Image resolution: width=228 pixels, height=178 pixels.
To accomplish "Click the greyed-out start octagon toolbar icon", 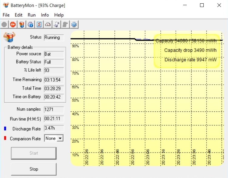I will [x=4, y=24].
